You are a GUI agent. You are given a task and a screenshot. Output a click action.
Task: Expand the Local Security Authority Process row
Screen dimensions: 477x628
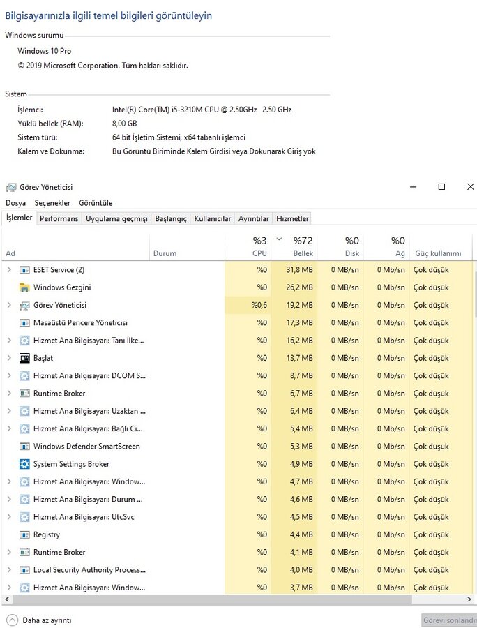point(9,570)
